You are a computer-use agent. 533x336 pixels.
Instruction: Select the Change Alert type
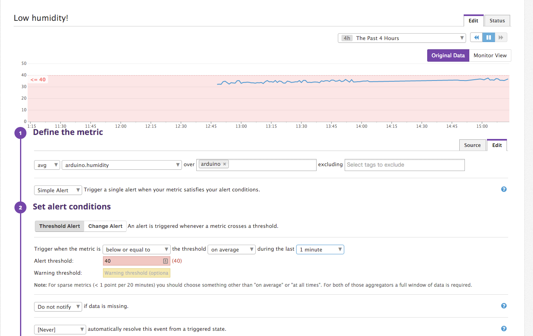coord(105,226)
